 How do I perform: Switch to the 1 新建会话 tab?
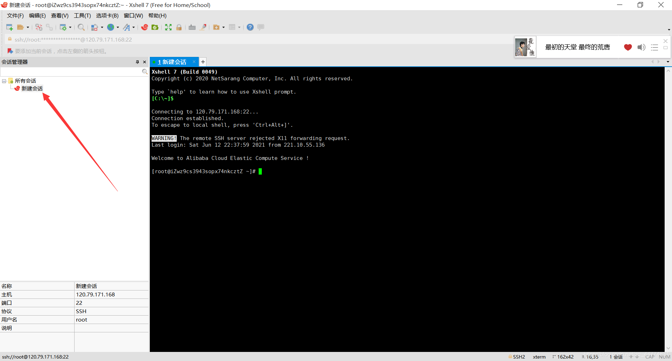click(172, 62)
